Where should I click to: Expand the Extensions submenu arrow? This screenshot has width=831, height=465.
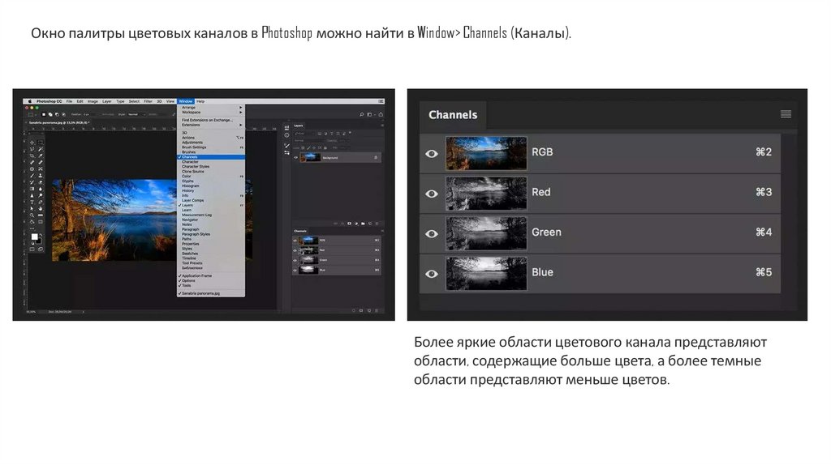point(240,125)
